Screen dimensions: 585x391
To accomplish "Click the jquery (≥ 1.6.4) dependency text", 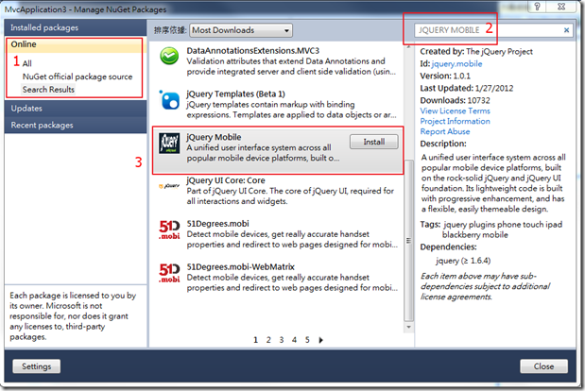I will (x=463, y=261).
